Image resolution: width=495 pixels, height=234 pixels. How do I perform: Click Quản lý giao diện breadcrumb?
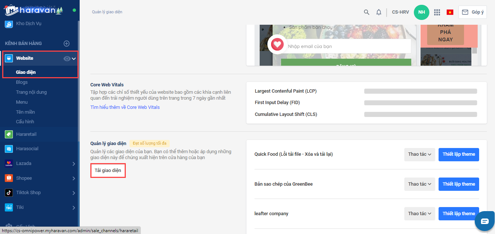tap(107, 12)
